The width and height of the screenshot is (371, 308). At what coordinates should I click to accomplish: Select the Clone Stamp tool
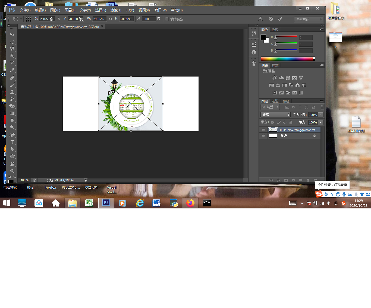12,92
